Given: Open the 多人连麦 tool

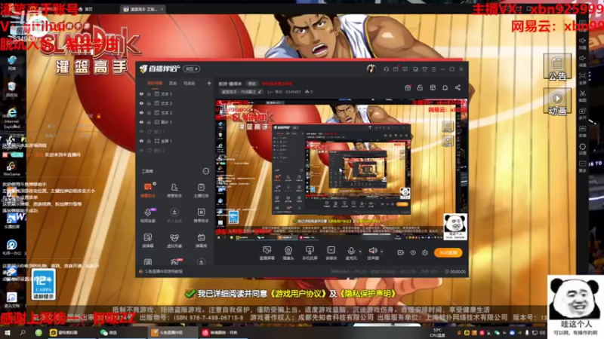Looking at the screenshot, I should [x=174, y=215].
